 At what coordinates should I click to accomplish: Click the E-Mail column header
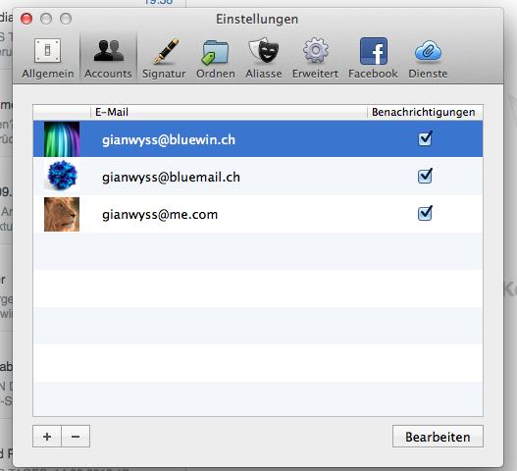(x=229, y=112)
